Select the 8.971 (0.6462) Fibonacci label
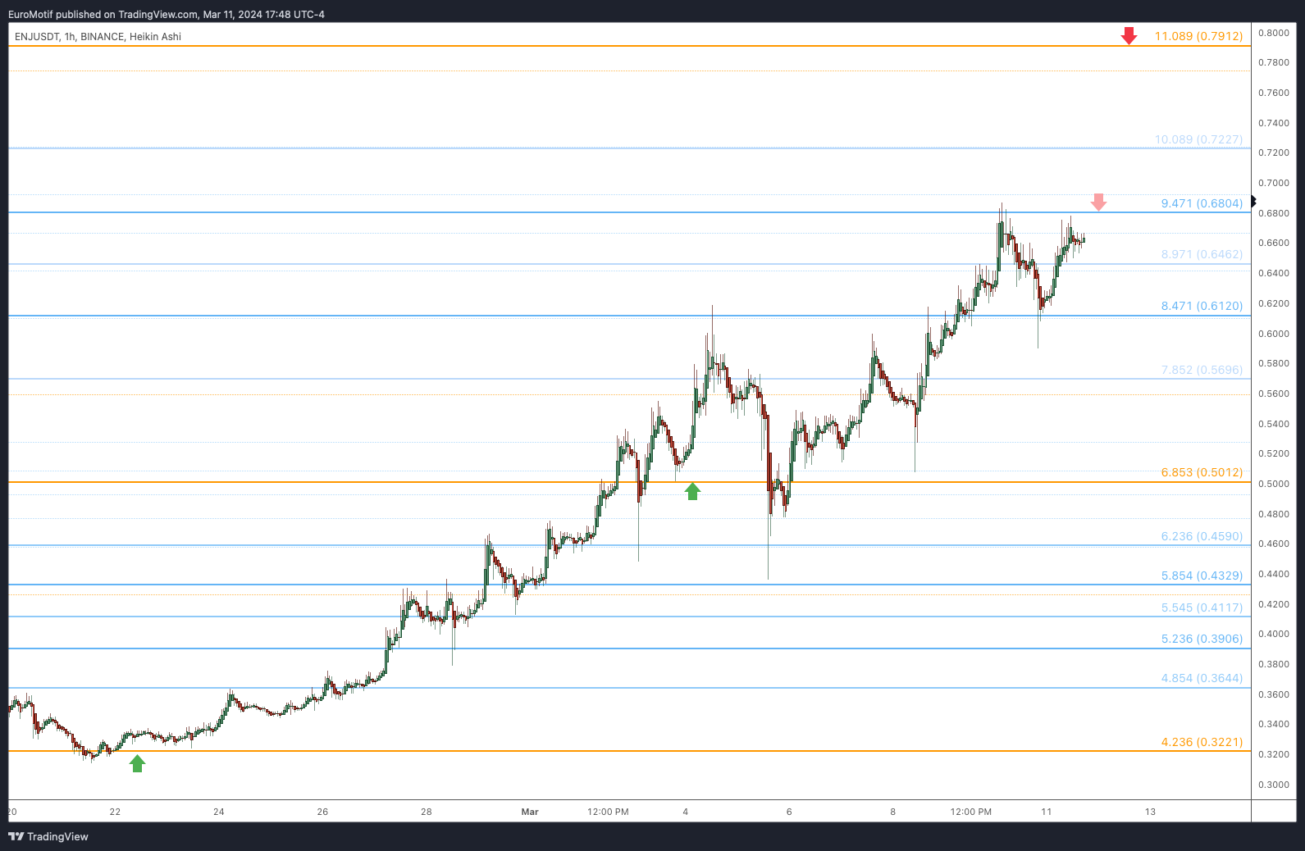The width and height of the screenshot is (1305, 851). [1202, 254]
